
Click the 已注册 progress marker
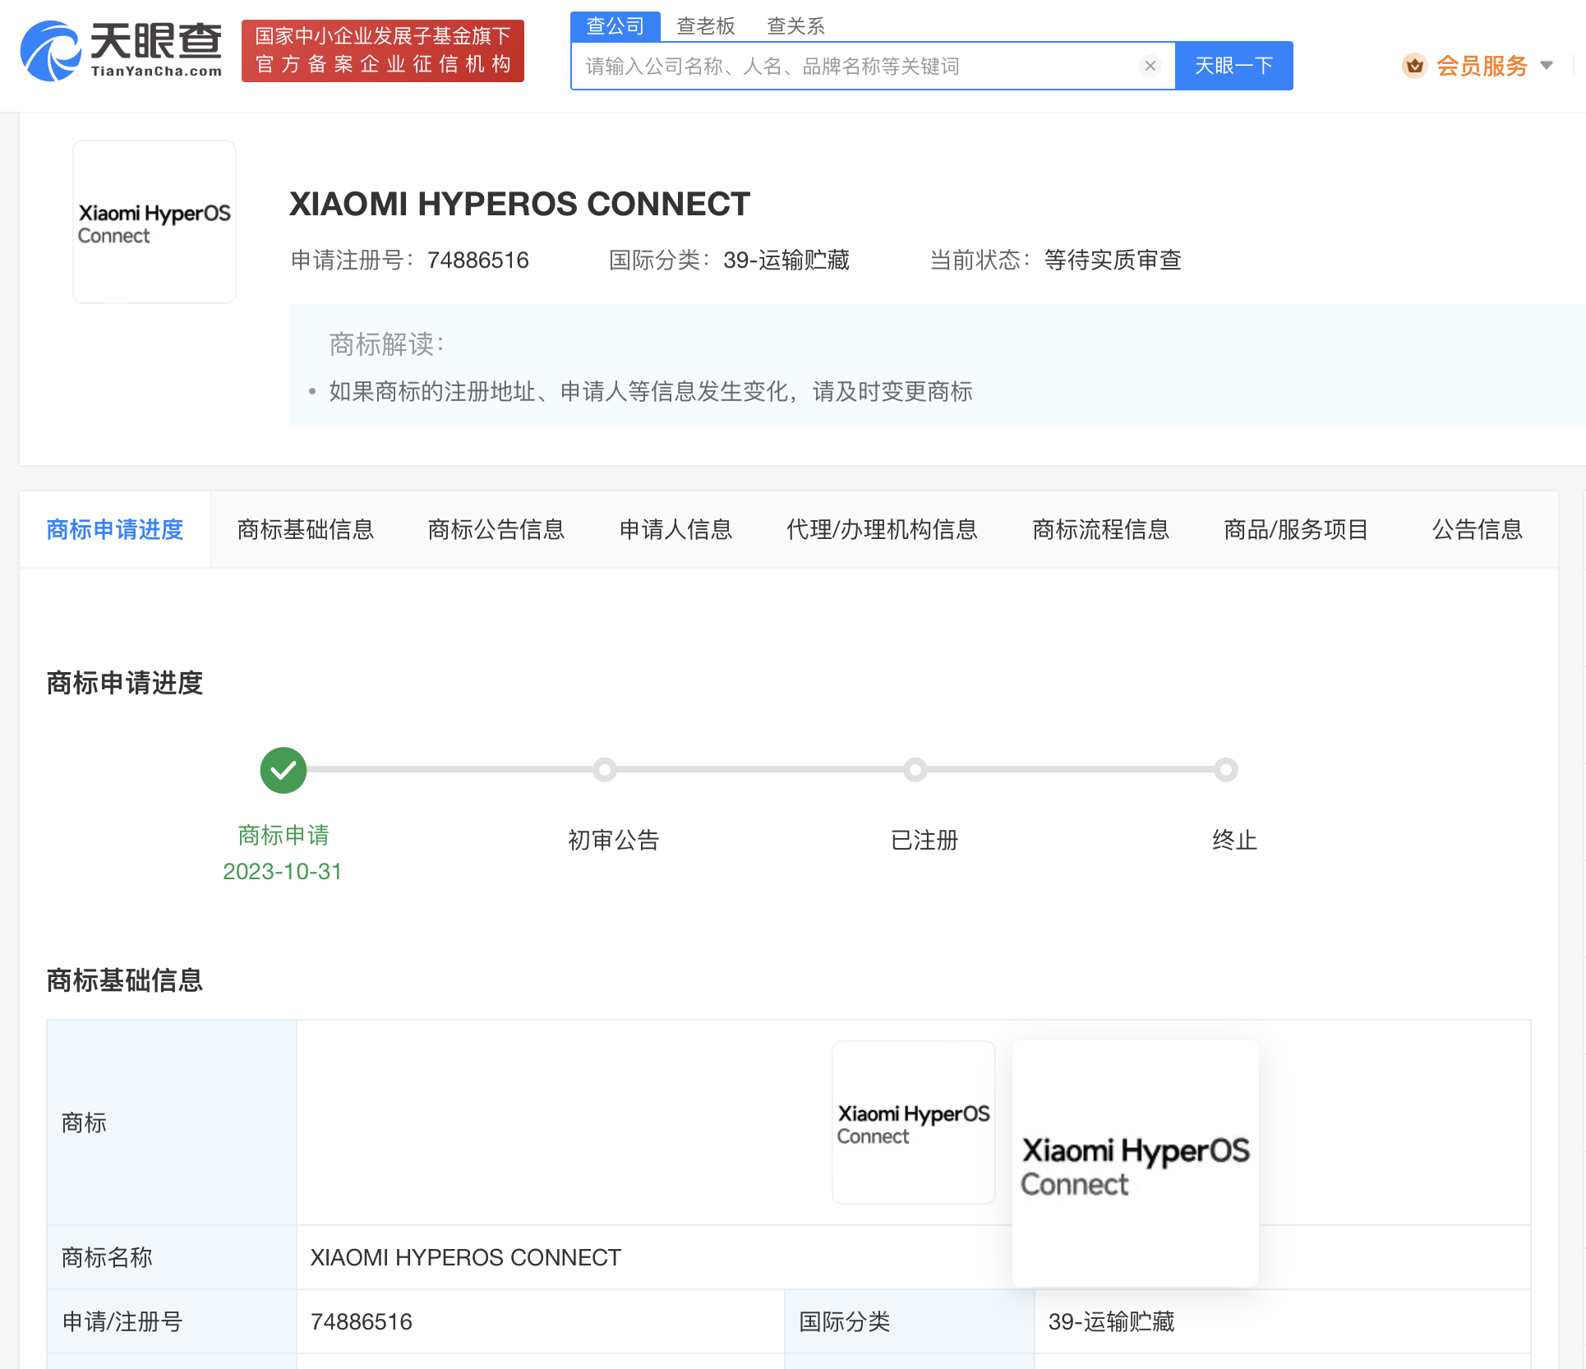pyautogui.click(x=915, y=770)
